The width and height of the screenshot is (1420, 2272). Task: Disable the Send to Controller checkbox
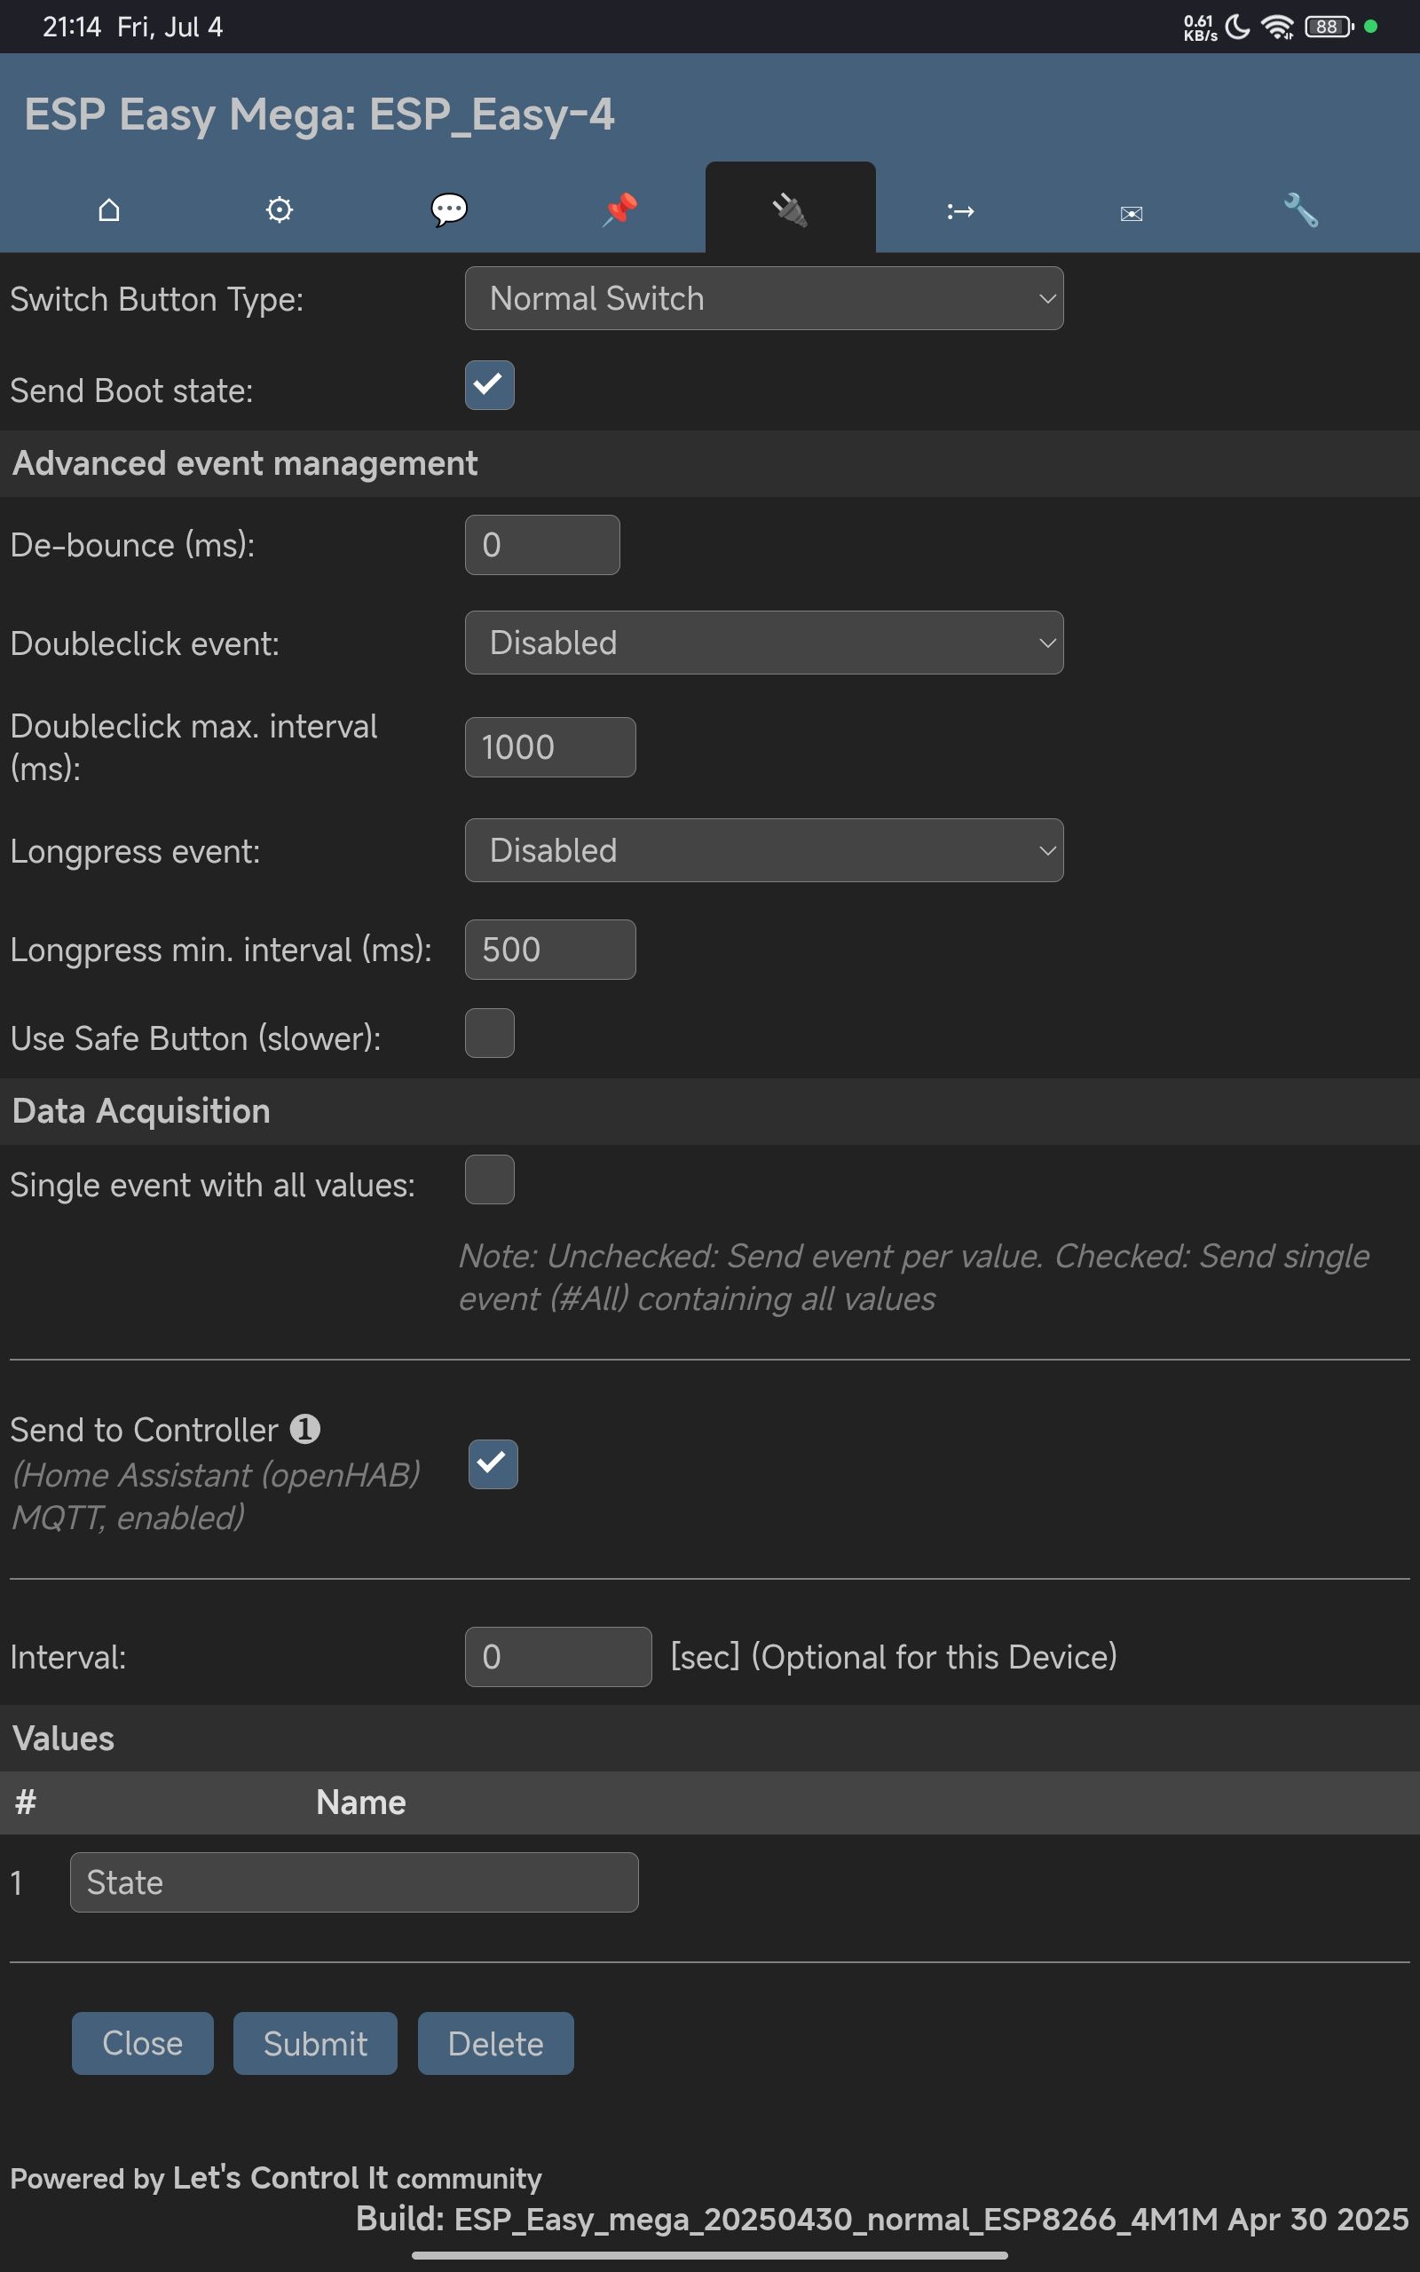493,1463
